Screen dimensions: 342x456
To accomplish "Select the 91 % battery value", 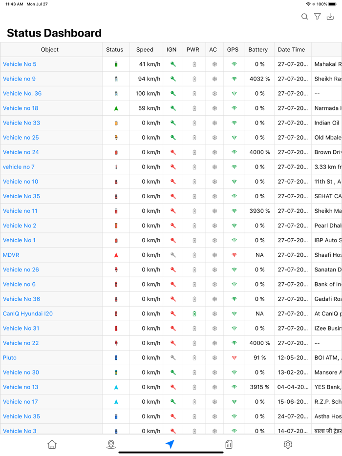I will point(259,358).
